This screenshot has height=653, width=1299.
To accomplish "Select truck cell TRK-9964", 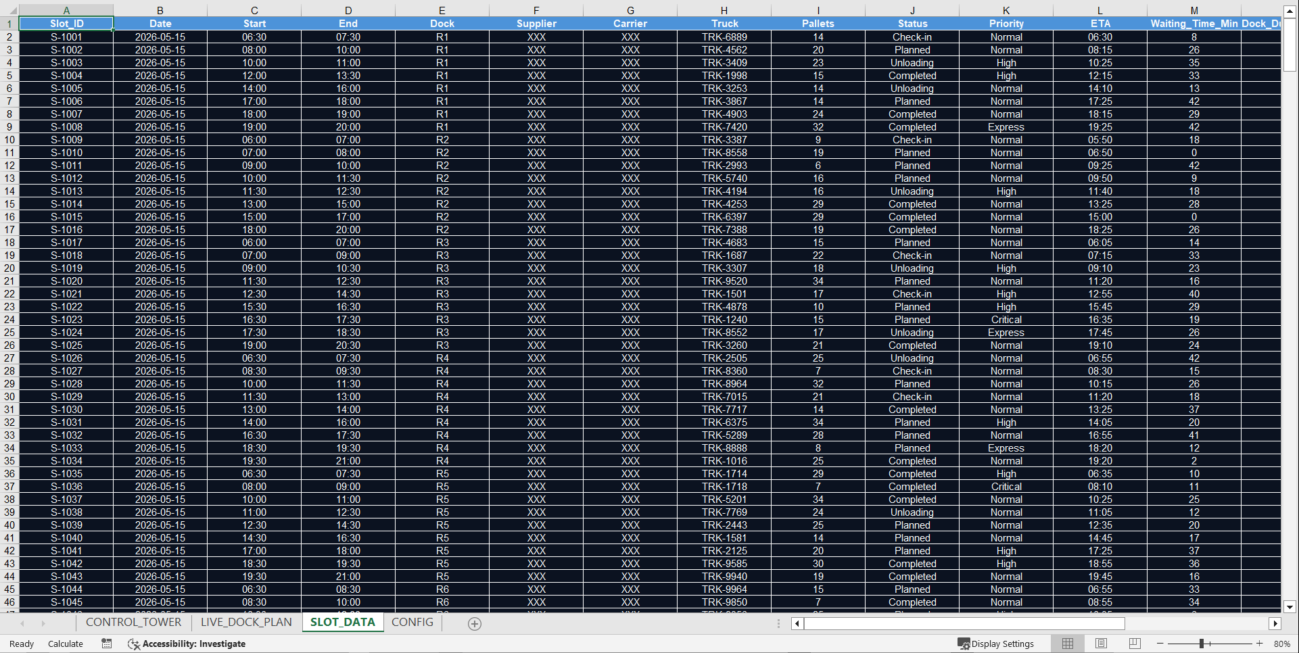I will (x=724, y=589).
